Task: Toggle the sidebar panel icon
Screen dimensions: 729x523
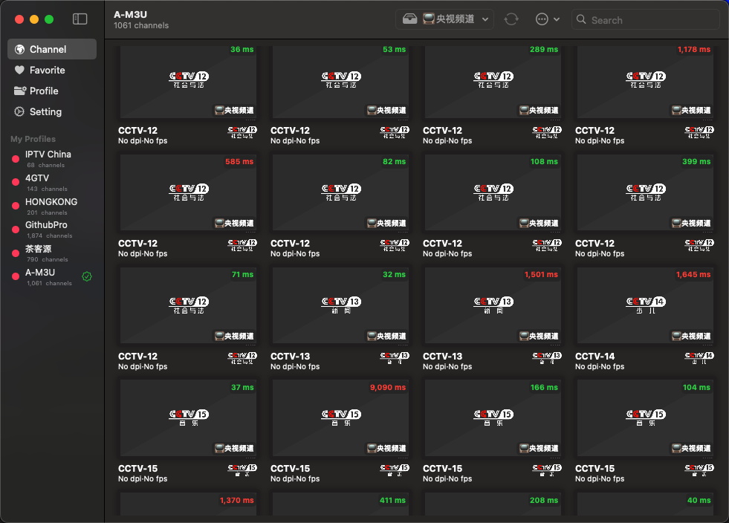Action: (x=80, y=19)
